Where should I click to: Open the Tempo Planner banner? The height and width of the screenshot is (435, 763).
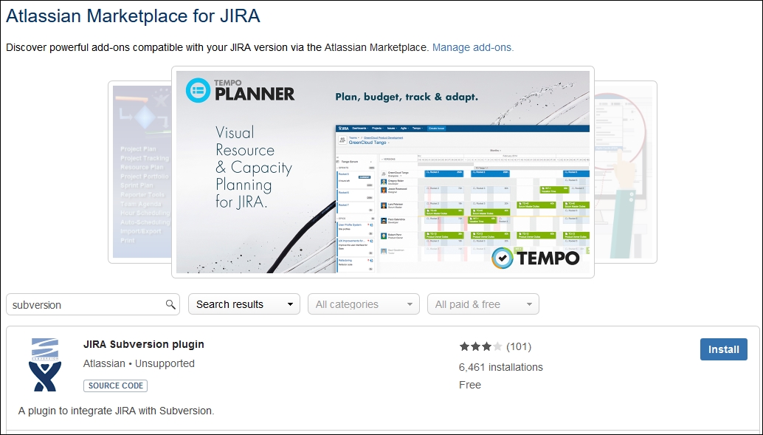(383, 172)
